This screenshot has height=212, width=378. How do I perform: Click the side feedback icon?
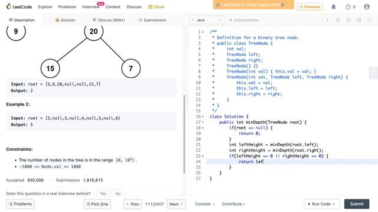[x=373, y=73]
